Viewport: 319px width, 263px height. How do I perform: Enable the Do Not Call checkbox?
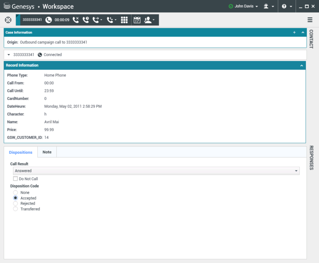15,179
